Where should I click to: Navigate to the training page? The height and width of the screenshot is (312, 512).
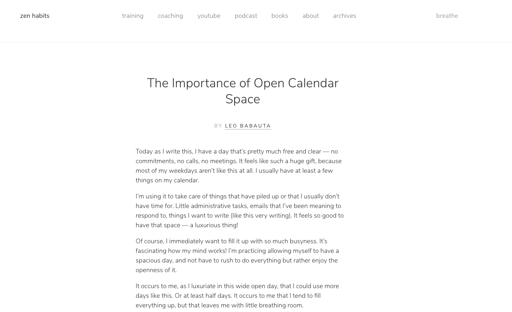[x=132, y=16]
